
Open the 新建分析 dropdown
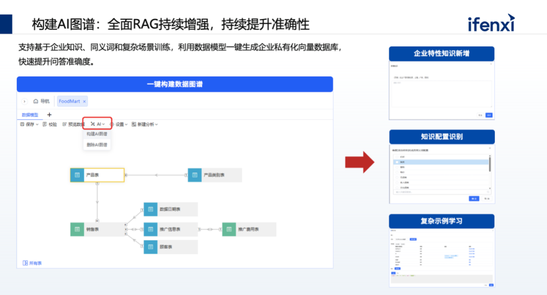[145, 124]
